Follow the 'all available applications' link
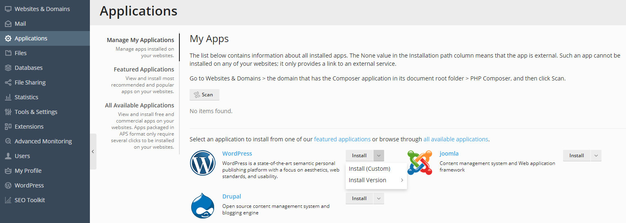 coord(456,139)
